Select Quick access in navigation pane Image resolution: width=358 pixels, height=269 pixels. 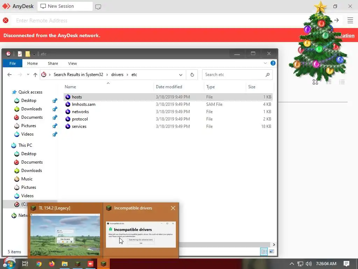30,92
